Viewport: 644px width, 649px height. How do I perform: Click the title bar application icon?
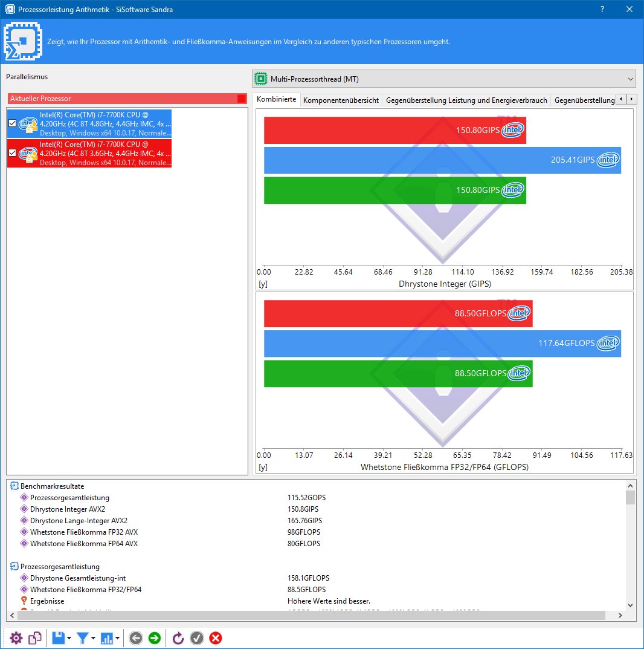(x=10, y=9)
